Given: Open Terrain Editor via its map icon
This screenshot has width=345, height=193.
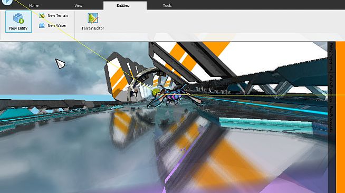Looking at the screenshot, I should 93,18.
